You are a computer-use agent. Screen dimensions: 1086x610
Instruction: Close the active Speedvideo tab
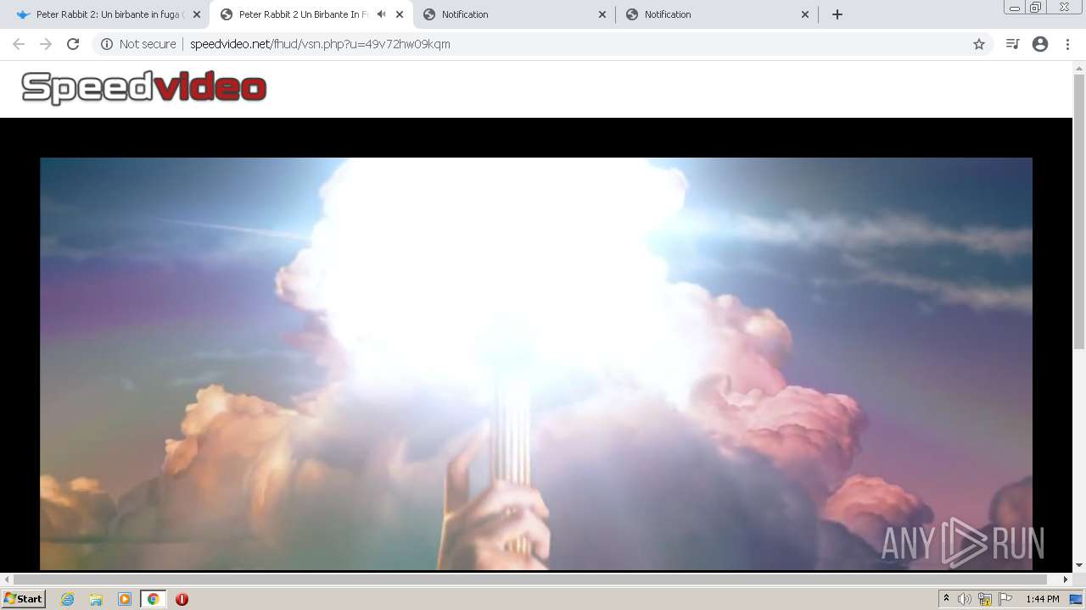[400, 14]
